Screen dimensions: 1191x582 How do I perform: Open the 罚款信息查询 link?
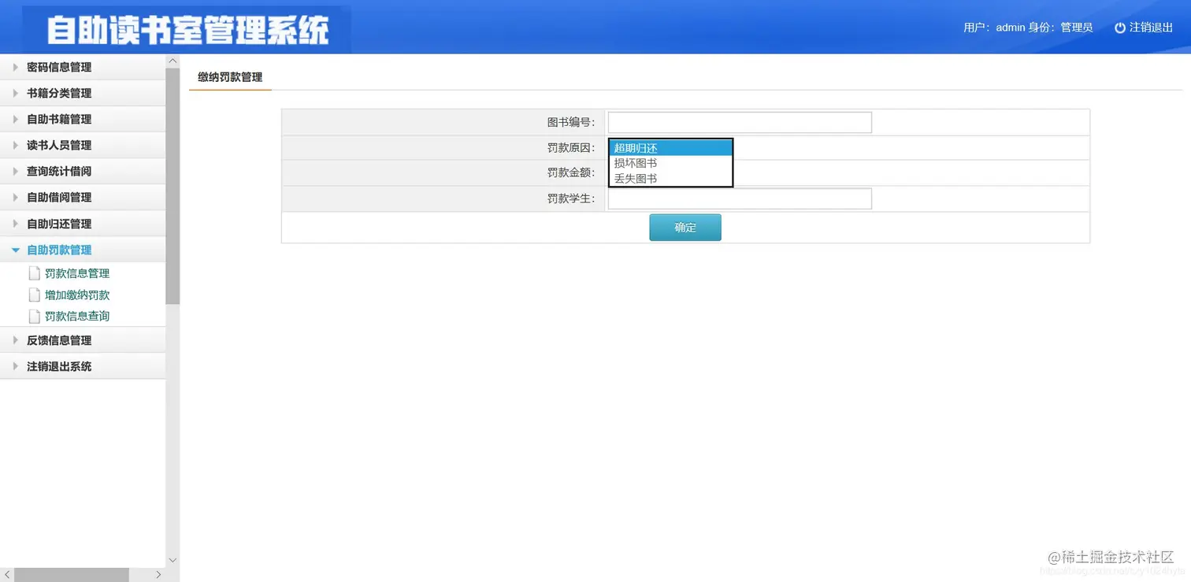(x=77, y=316)
